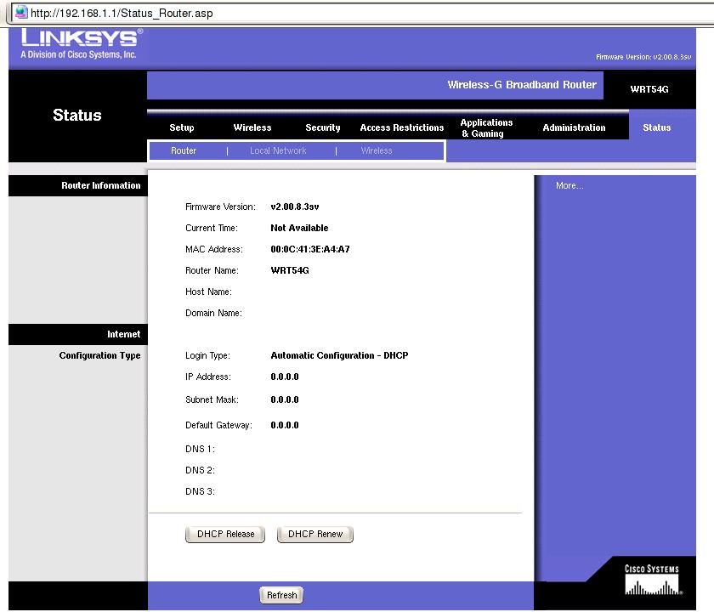Click firmware version value v2.00.8.3sv in Router Information

[x=295, y=207]
